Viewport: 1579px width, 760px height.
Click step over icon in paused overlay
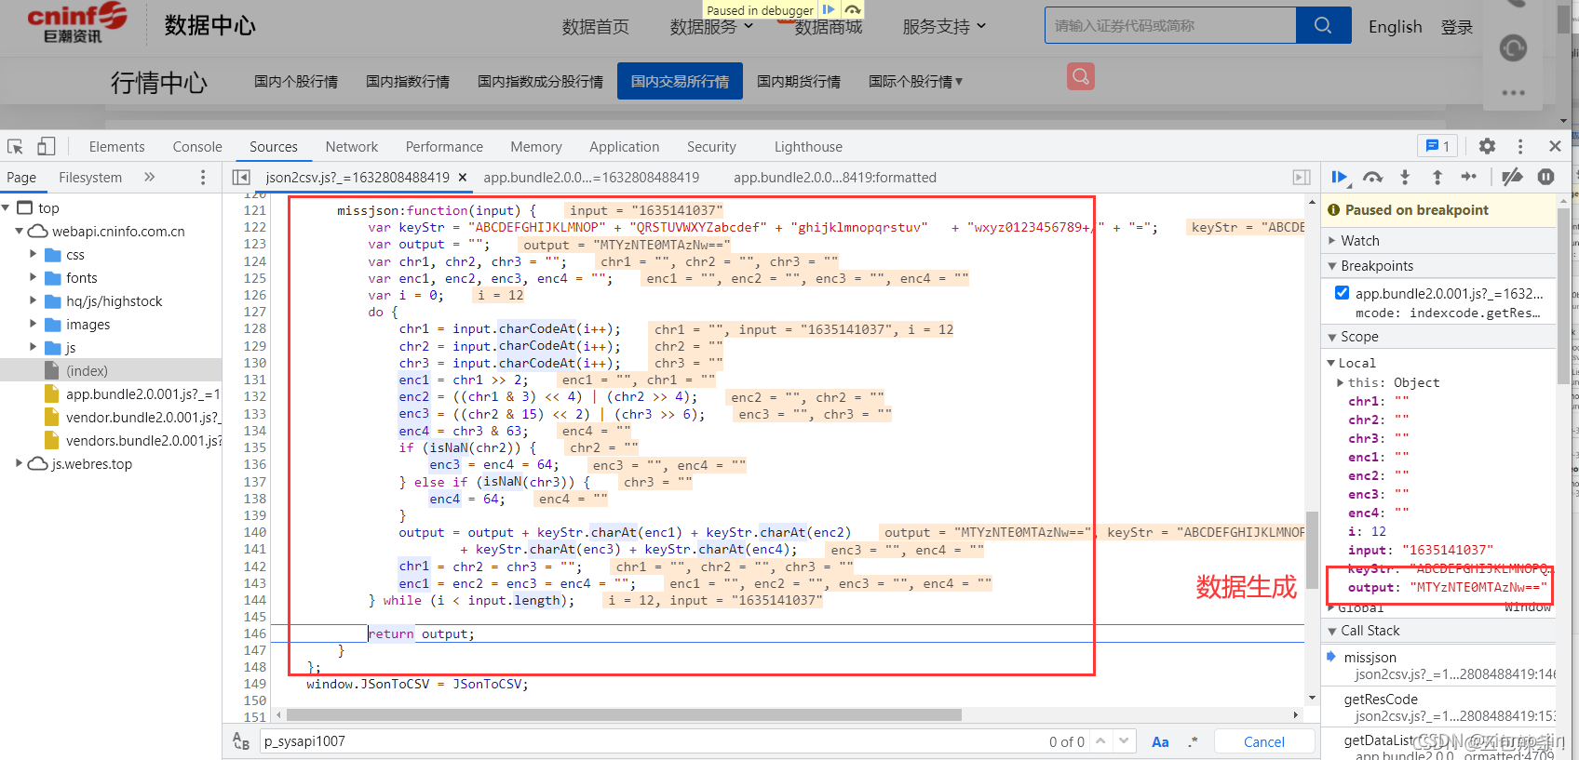[x=853, y=9]
